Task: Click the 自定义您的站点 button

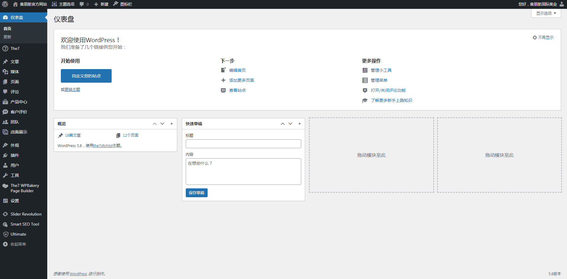Action: (86, 76)
